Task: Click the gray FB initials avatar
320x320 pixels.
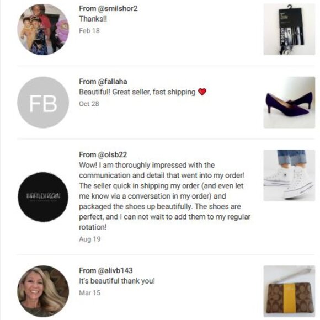Action: [43, 103]
